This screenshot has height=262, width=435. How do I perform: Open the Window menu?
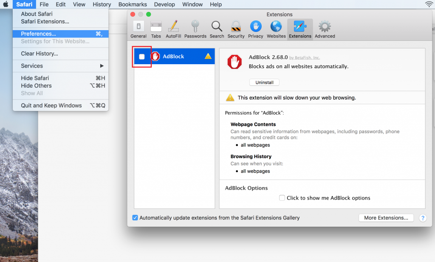(192, 4)
